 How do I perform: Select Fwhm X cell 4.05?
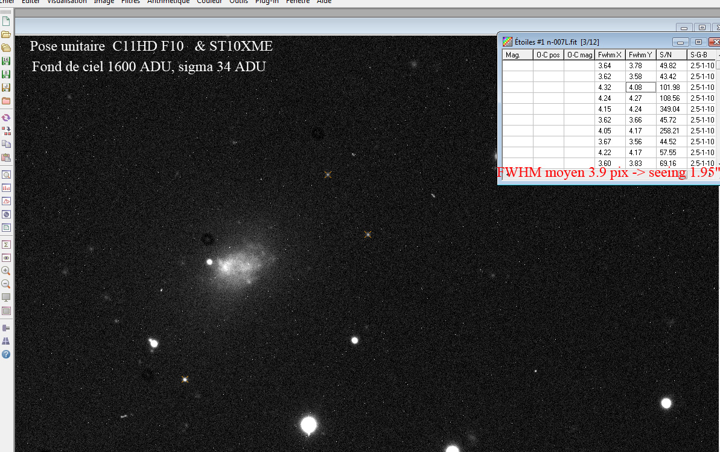coord(610,130)
